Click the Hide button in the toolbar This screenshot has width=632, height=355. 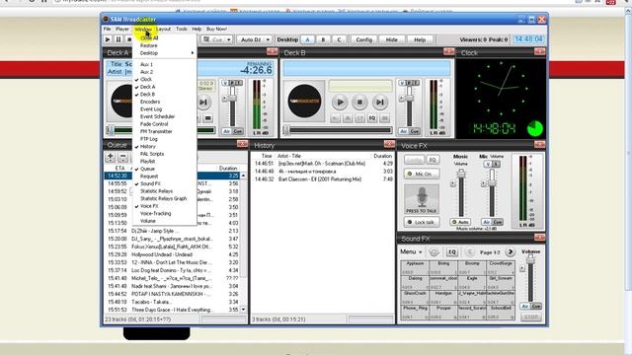pos(391,39)
